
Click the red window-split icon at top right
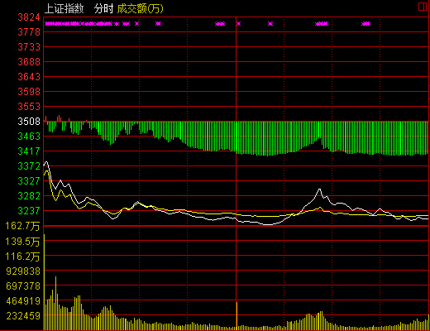(423, 7)
